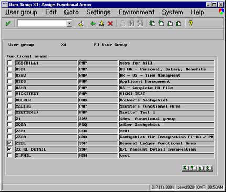This screenshot has height=192, width=226.
Task: Click the last-page icon below the list
Action: tap(209, 168)
